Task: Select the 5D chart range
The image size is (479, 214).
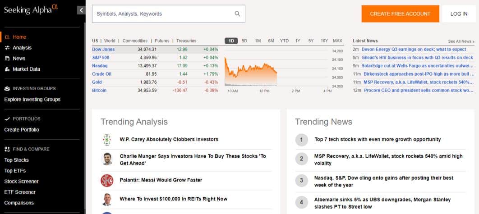Action: 244,41
